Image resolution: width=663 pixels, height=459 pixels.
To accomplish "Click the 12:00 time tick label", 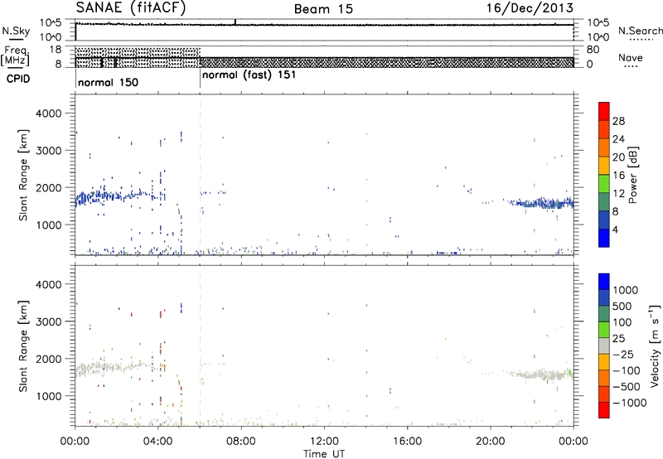I will [x=324, y=442].
